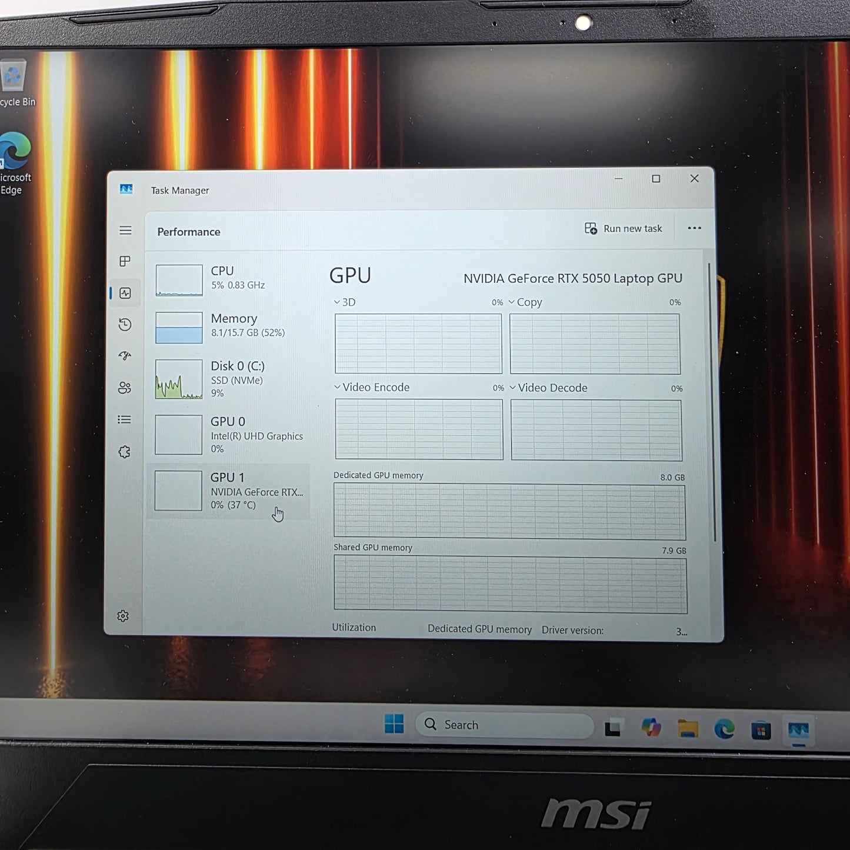Select the Performance page icon in sidebar
The height and width of the screenshot is (850, 850).
(x=125, y=293)
